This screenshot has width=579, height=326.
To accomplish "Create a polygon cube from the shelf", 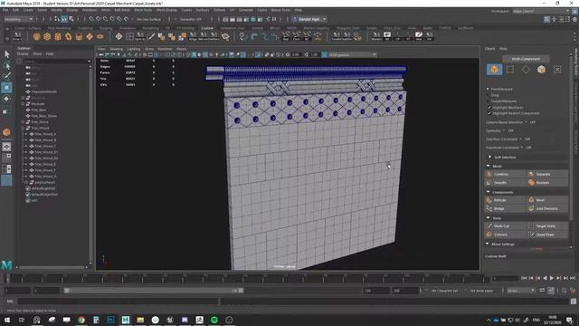I will point(47,36).
